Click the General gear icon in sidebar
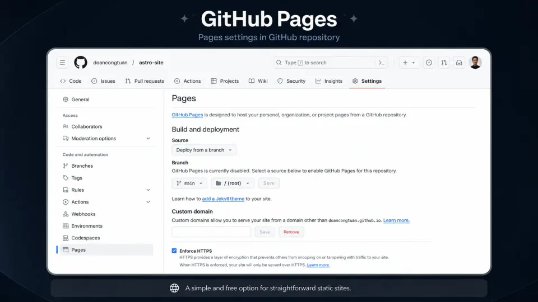This screenshot has height=302, width=538. pos(66,100)
